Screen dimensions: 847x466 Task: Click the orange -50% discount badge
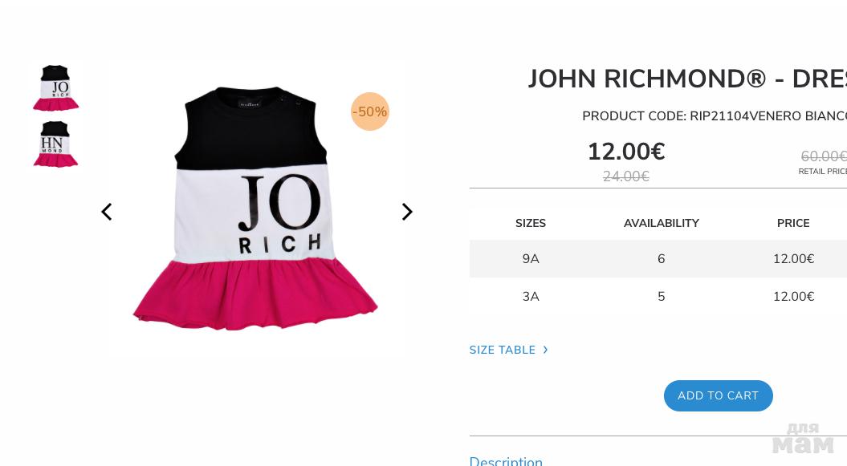370,111
